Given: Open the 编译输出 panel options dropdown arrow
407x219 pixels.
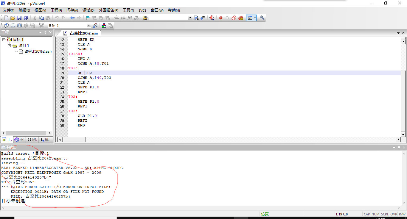Looking at the screenshot, I should pyautogui.click(x=393, y=148).
